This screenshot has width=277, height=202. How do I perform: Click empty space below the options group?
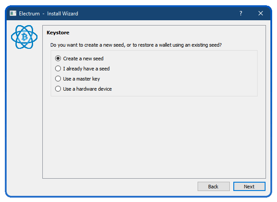pyautogui.click(x=154, y=137)
